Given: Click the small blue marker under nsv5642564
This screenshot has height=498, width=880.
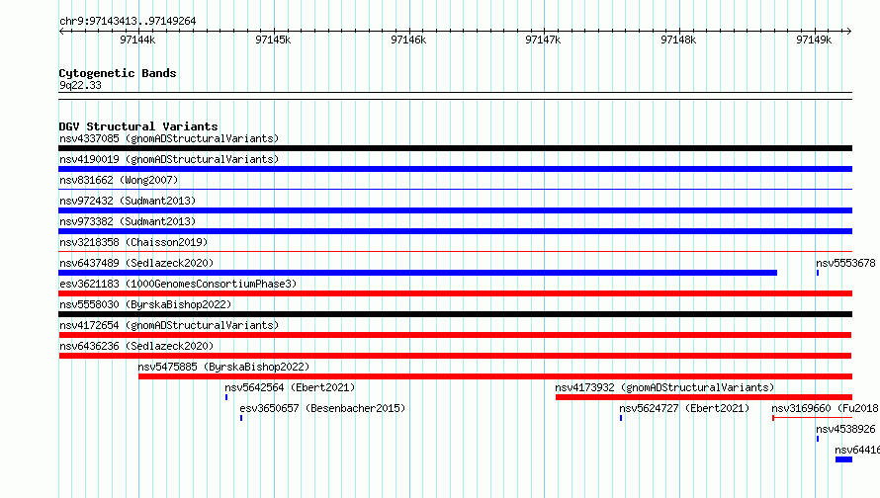Looking at the screenshot, I should [226, 397].
